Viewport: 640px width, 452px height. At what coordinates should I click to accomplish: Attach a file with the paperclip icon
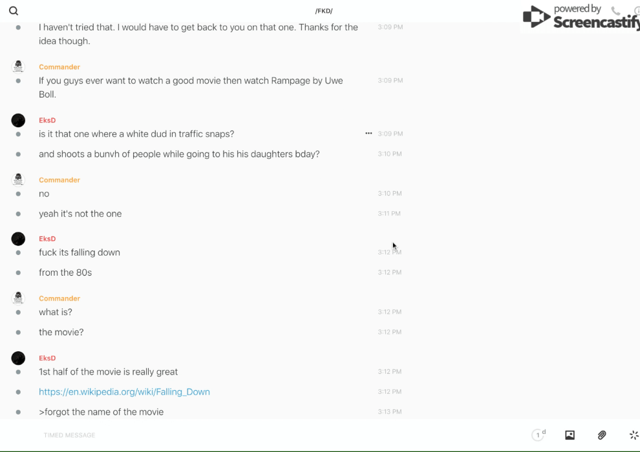click(602, 435)
